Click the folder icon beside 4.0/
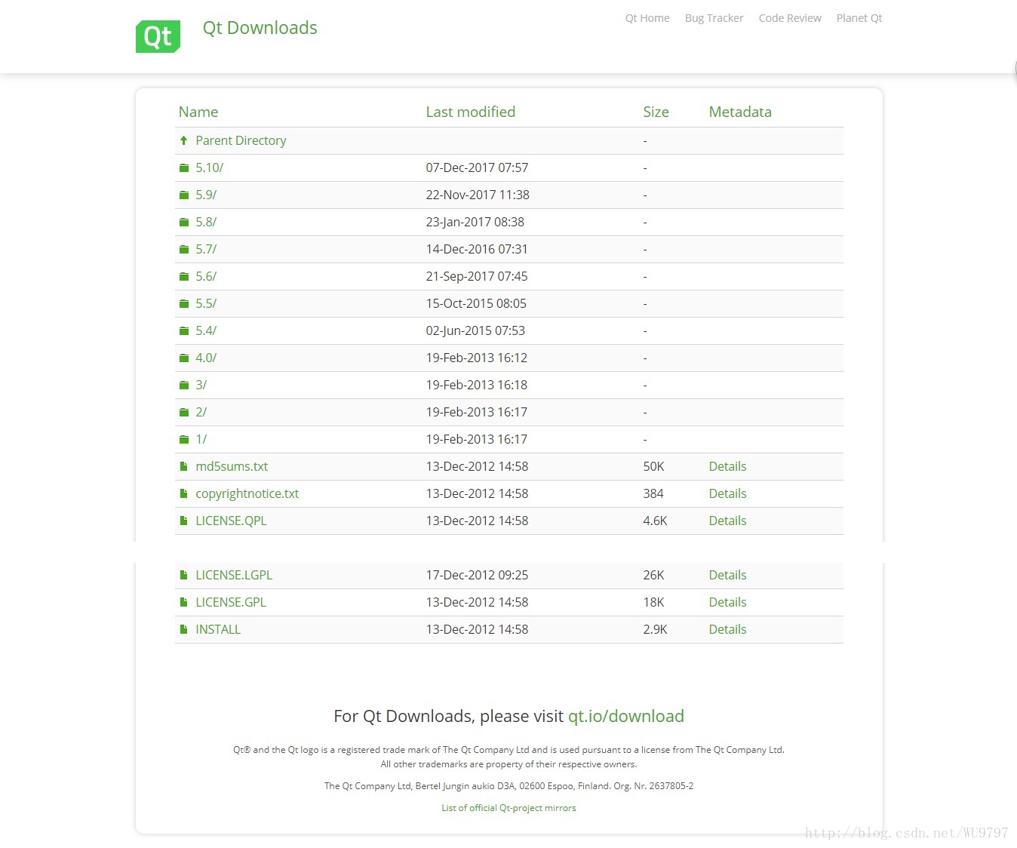Image resolution: width=1017 pixels, height=848 pixels. [x=183, y=358]
